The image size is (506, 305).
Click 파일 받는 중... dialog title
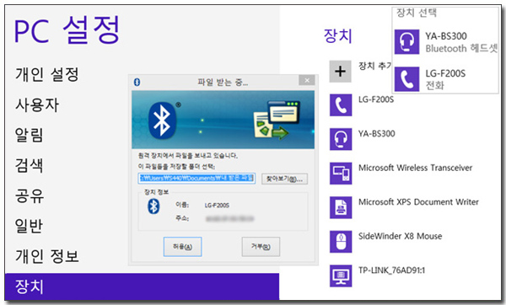(x=223, y=83)
